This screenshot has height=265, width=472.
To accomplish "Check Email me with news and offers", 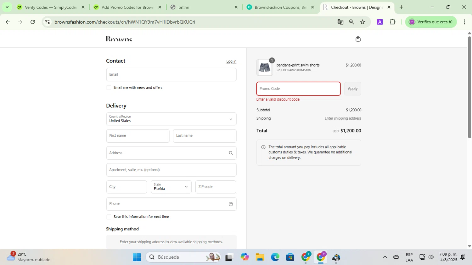I will [109, 88].
